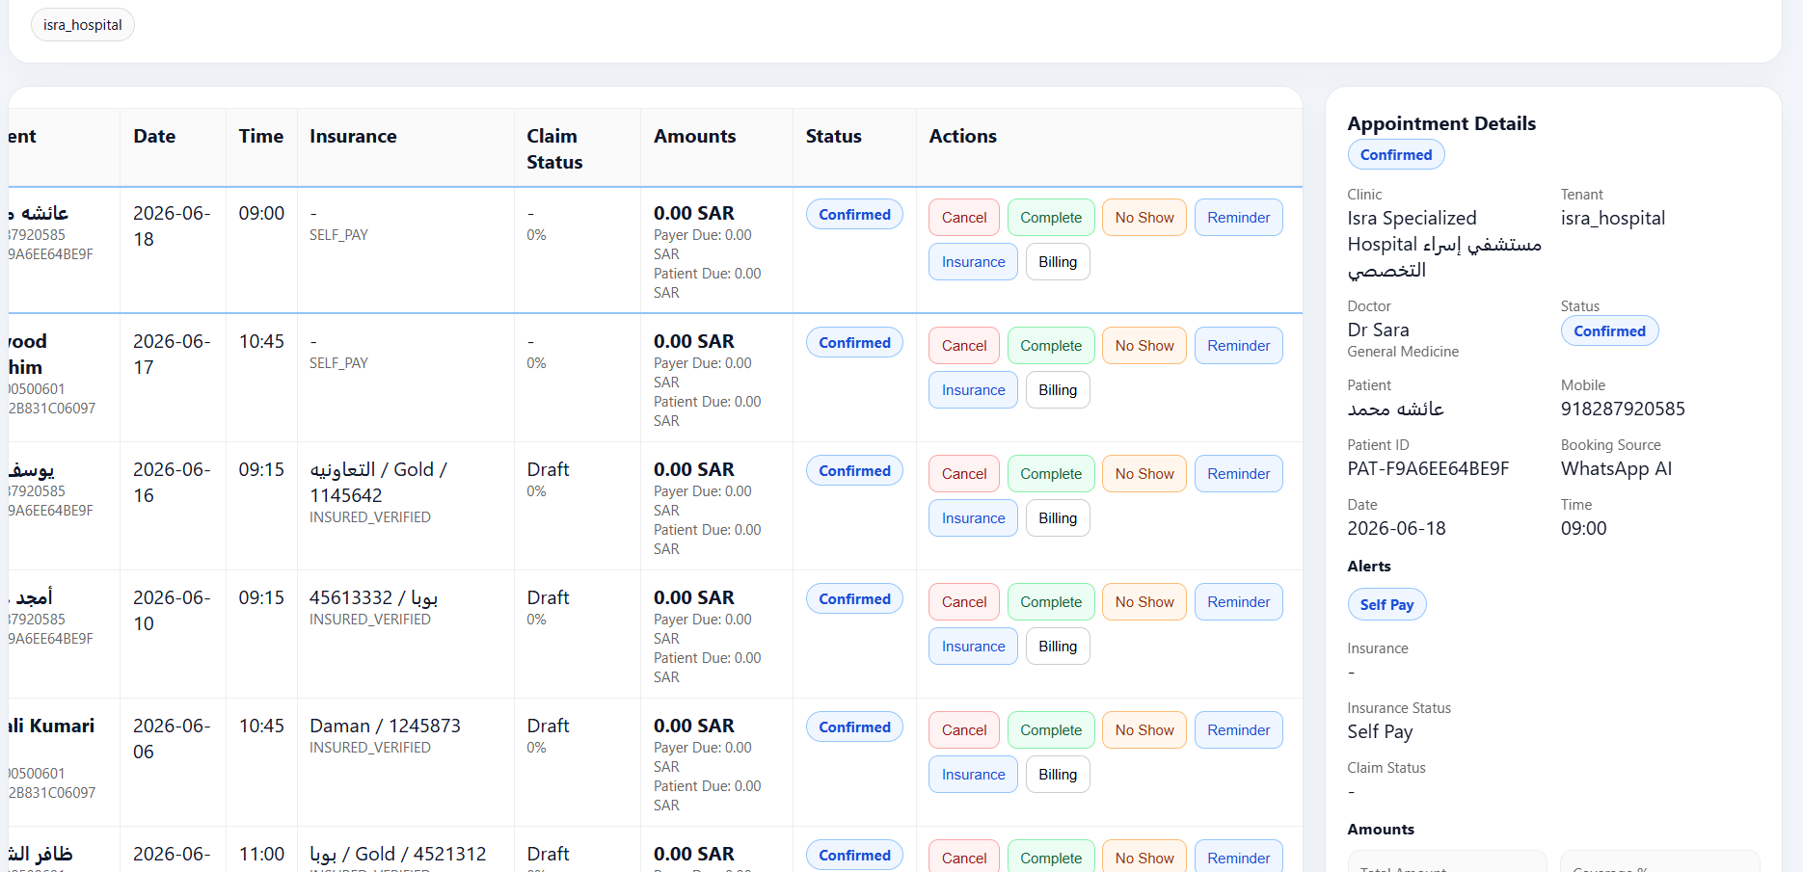Mark No Show for 2026-06-10 appointment
This screenshot has width=1803, height=872.
[1144, 602]
